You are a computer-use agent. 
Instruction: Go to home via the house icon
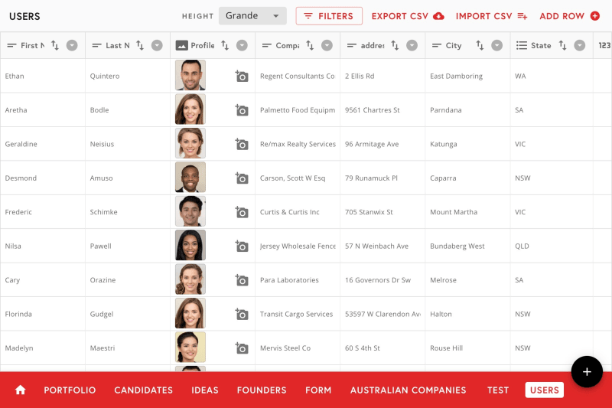point(21,390)
